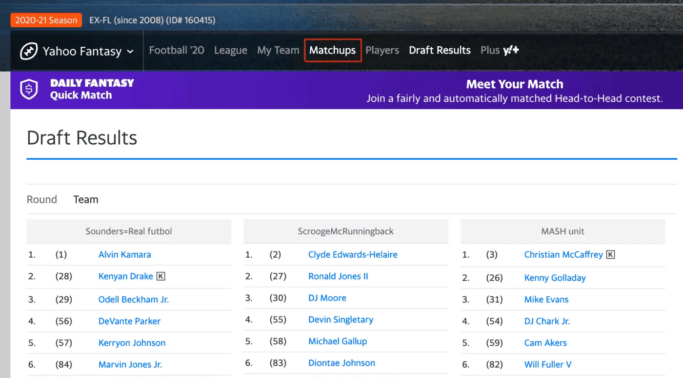Screen dimensions: 683x378
Task: Open Alvin Kamara player link
Action: pos(125,254)
